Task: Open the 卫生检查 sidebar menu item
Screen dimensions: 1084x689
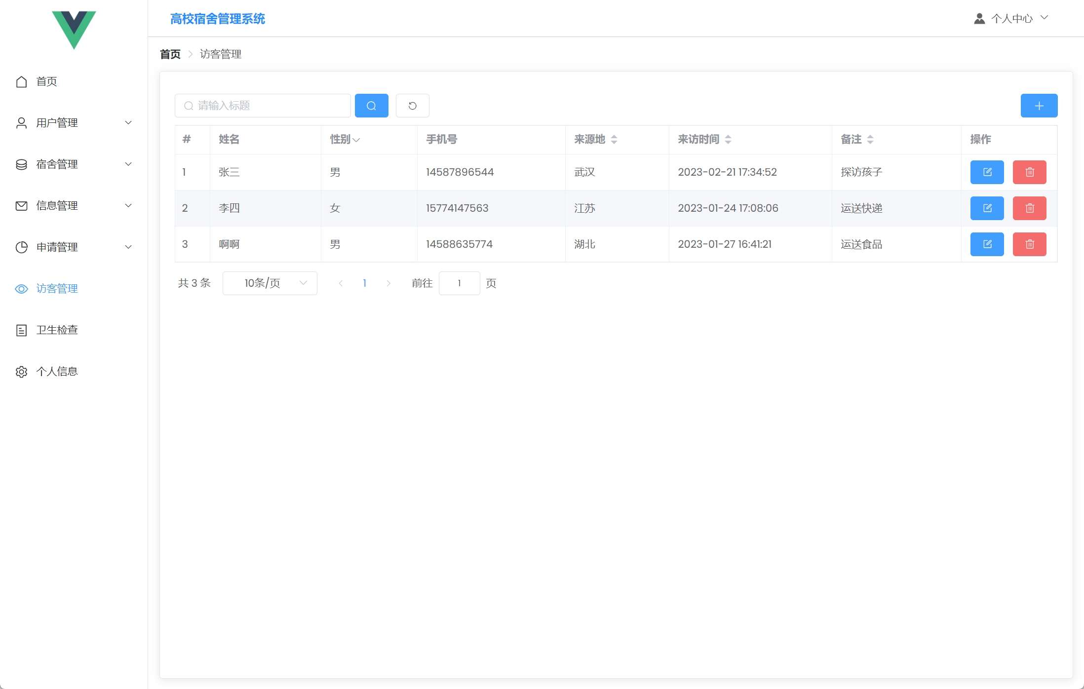Action: click(57, 330)
